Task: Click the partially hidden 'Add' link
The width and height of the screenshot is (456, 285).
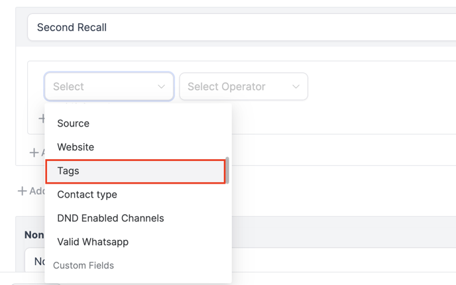Action: tap(37, 191)
